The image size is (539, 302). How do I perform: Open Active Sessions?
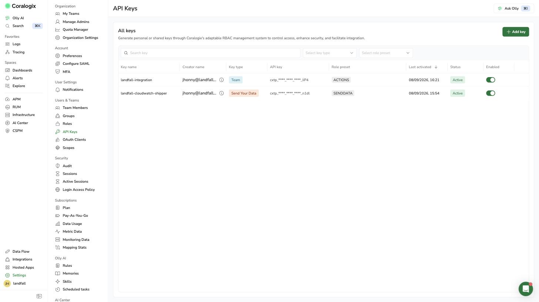[71, 182]
